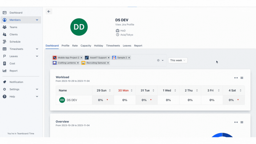Click the Timesheets grid icon in sidebar
The width and height of the screenshot is (256, 144).
coord(5,49)
